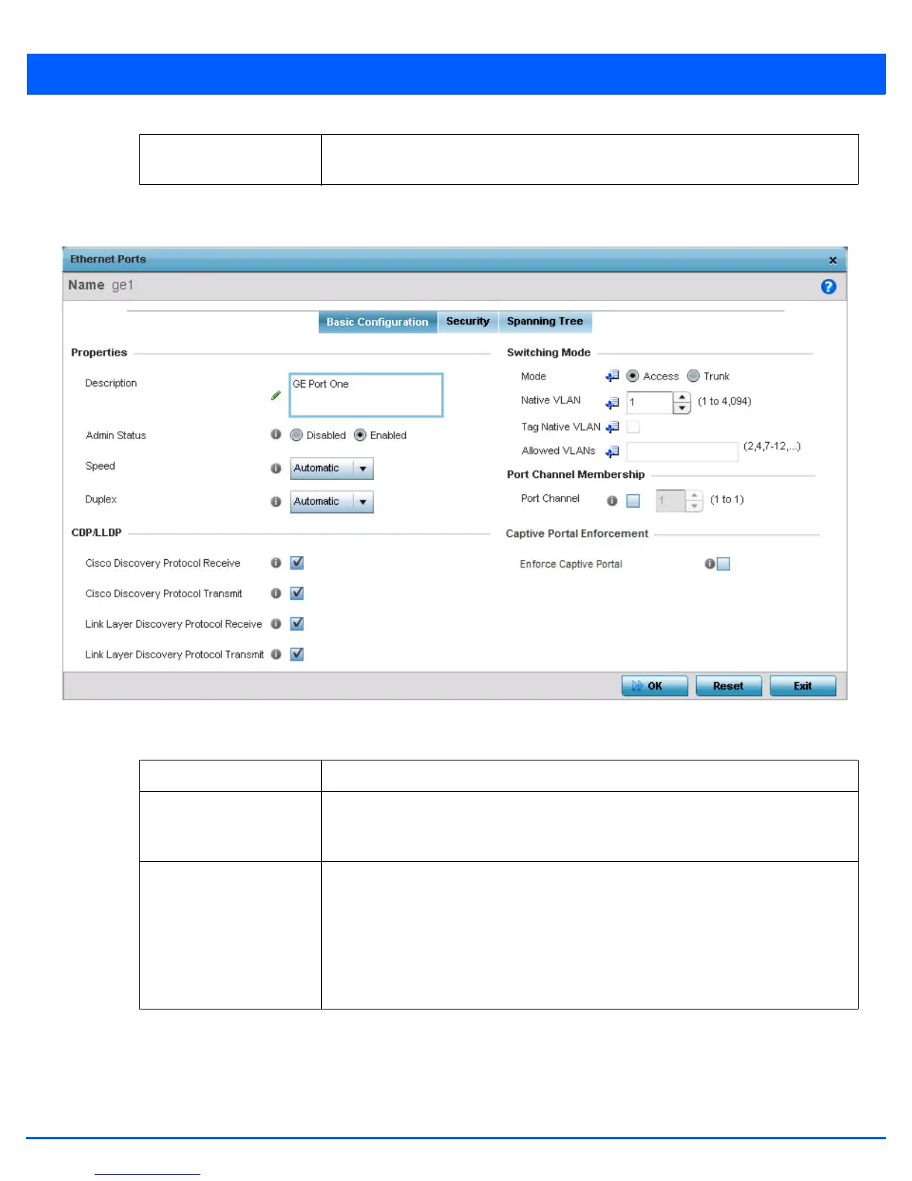This screenshot has width=912, height=1181.
Task: Decrease Native VLAN with the down arrow
Action: (682, 409)
